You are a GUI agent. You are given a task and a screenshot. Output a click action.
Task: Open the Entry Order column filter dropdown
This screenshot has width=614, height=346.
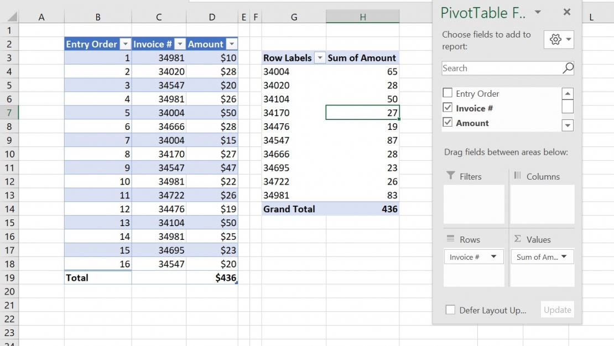pos(126,44)
